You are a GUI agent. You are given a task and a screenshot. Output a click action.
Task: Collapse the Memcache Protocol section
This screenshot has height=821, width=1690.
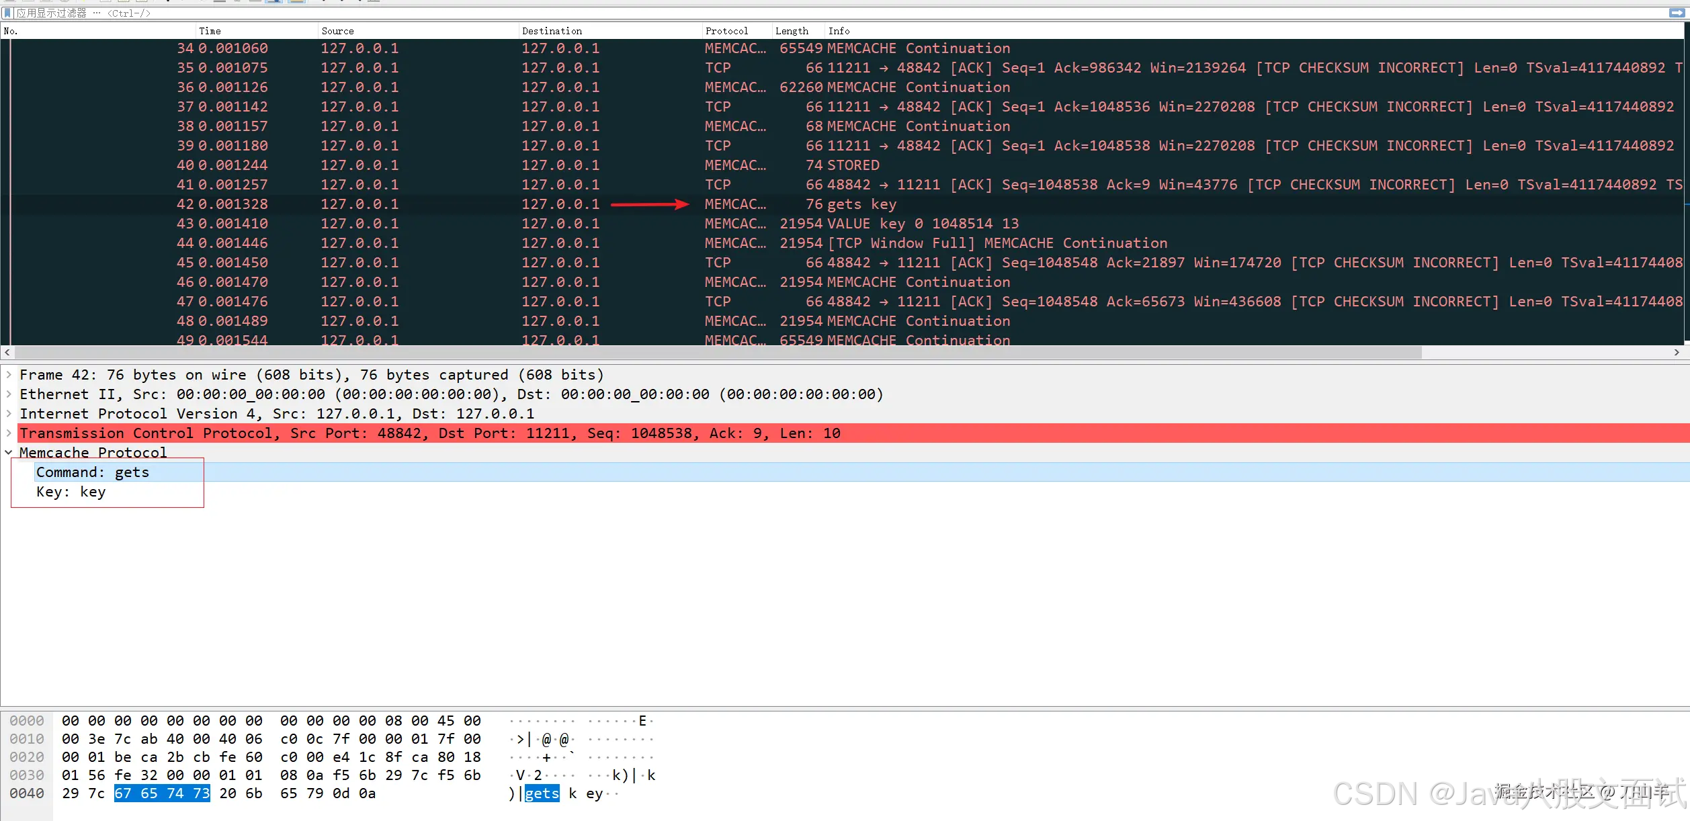click(x=9, y=452)
